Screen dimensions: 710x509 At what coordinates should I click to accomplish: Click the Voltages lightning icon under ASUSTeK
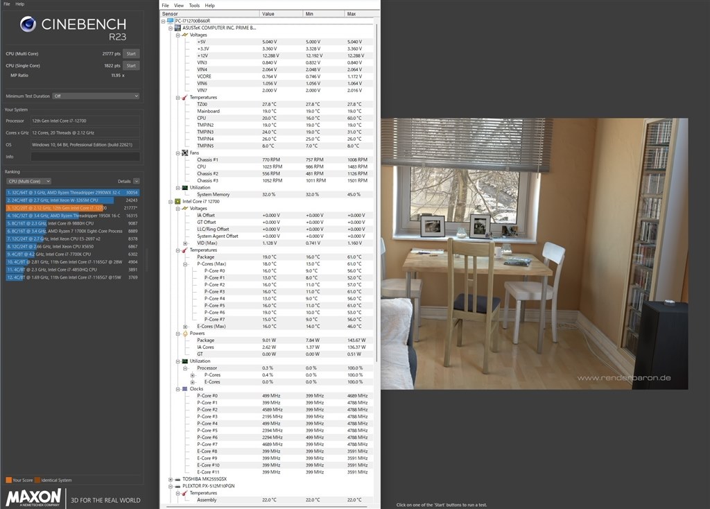click(x=184, y=35)
